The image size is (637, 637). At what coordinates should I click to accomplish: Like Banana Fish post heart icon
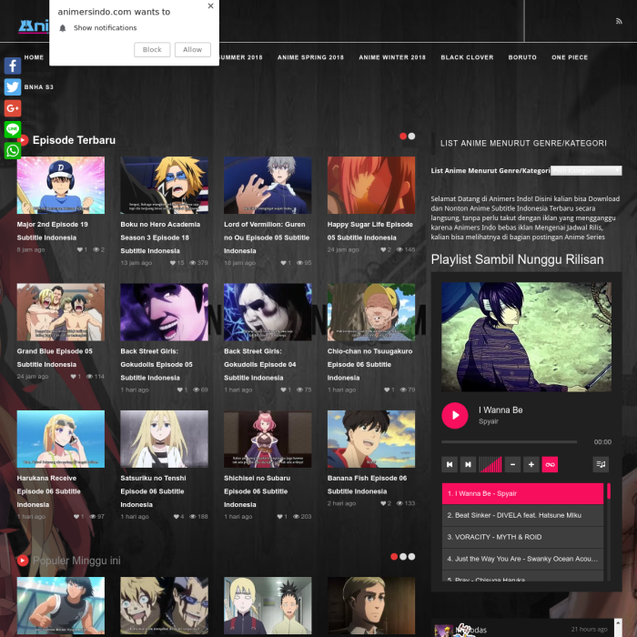[383, 503]
